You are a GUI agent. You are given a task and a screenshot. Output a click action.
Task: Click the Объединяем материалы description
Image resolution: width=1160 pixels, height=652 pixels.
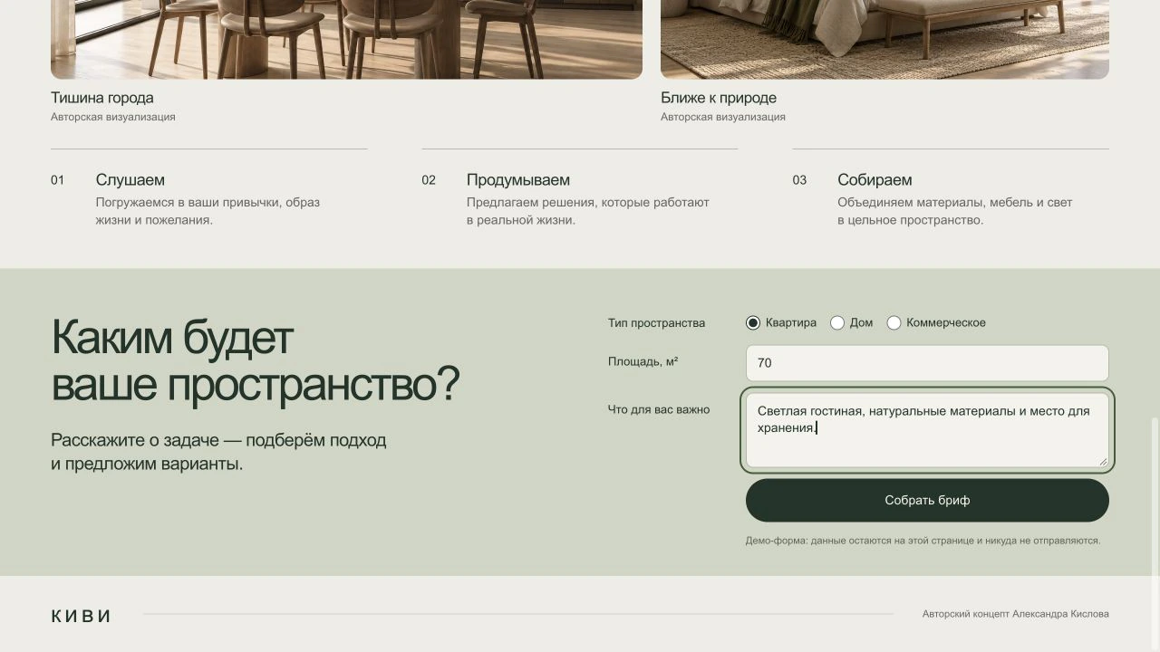pos(955,211)
